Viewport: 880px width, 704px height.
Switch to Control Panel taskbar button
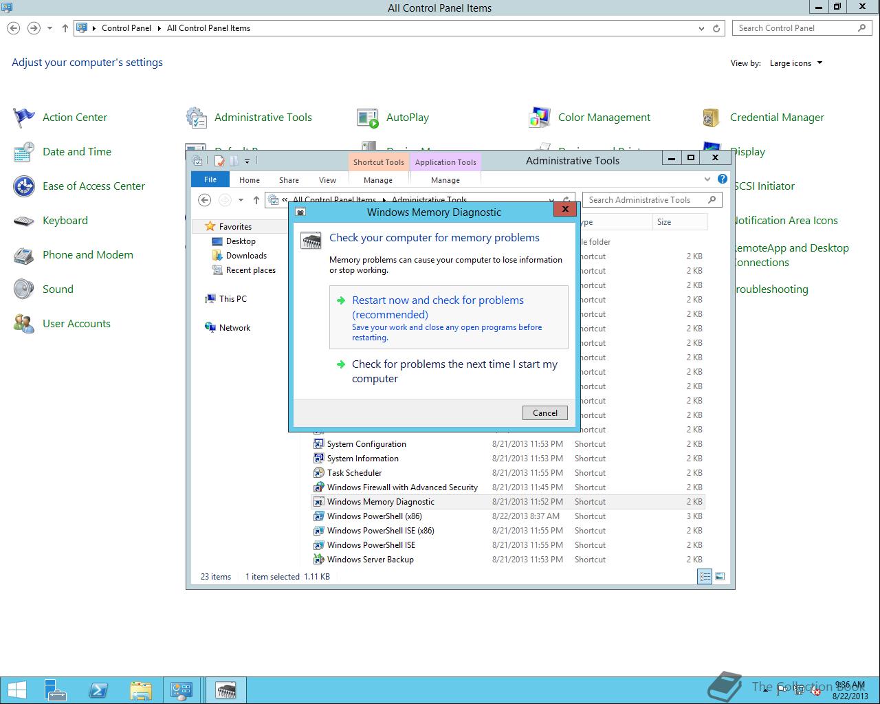point(182,690)
